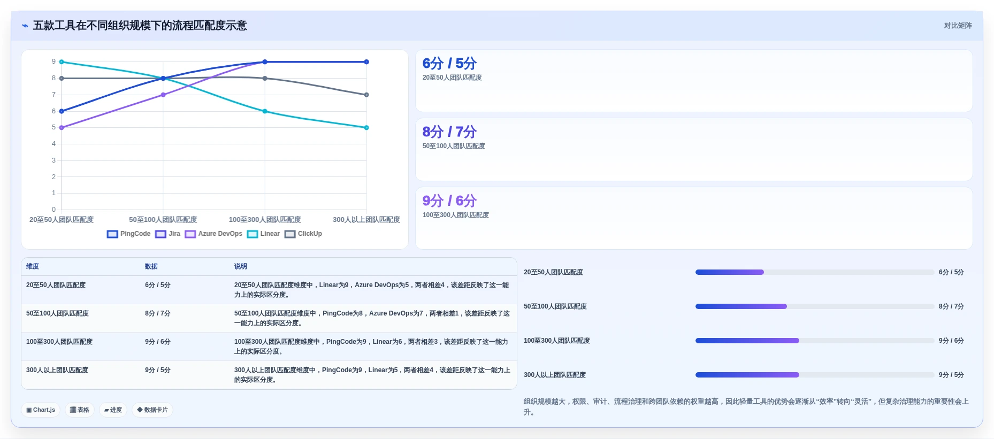Screen dimensions: 994x439
Task: Click progress bar for 50至100人团队匹配度
Action: (x=814, y=306)
